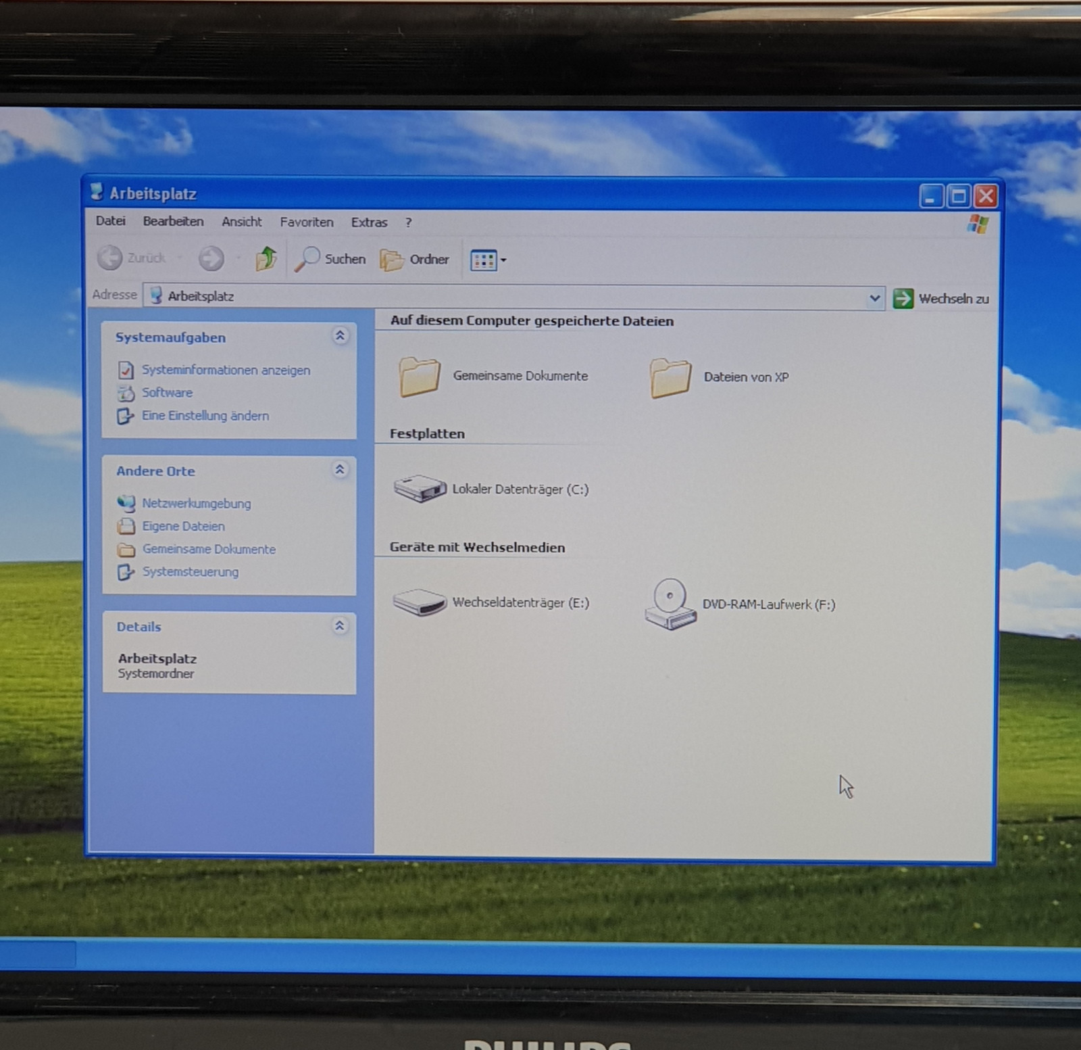Collapse the Andere Orte panel
The image size is (1081, 1050).
click(340, 470)
